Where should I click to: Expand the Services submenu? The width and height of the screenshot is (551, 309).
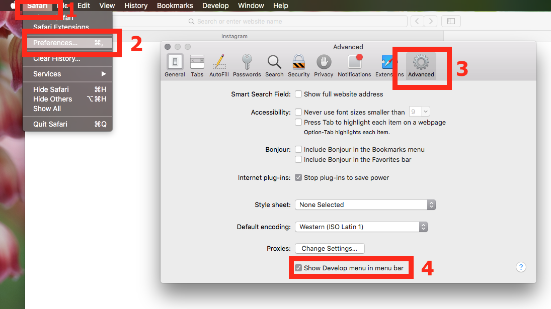coord(67,74)
